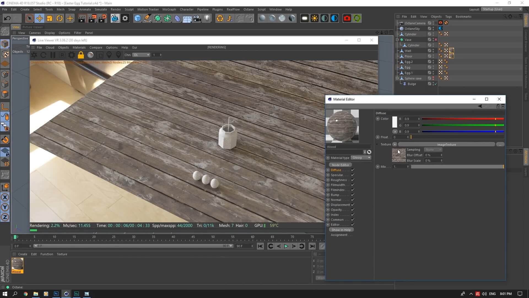
Task: Pause the Live Viewer render
Action: pos(53,55)
